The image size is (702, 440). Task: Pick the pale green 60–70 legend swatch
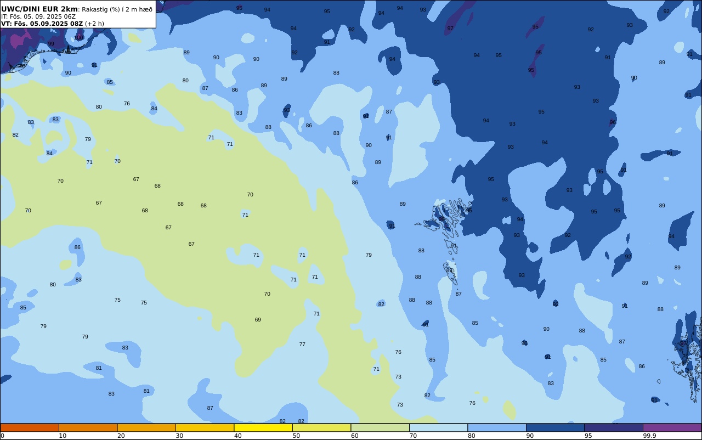(x=380, y=427)
